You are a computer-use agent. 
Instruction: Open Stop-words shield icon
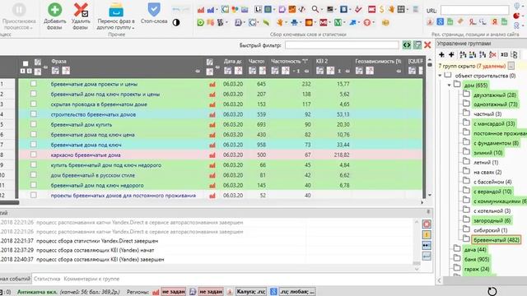coord(154,9)
